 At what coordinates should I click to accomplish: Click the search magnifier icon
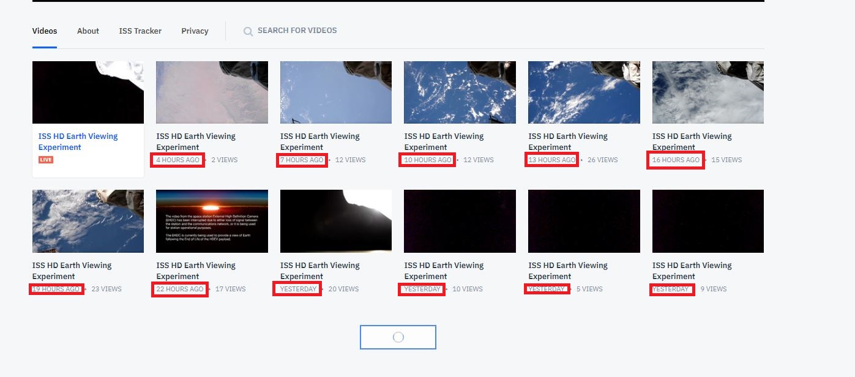click(x=248, y=31)
